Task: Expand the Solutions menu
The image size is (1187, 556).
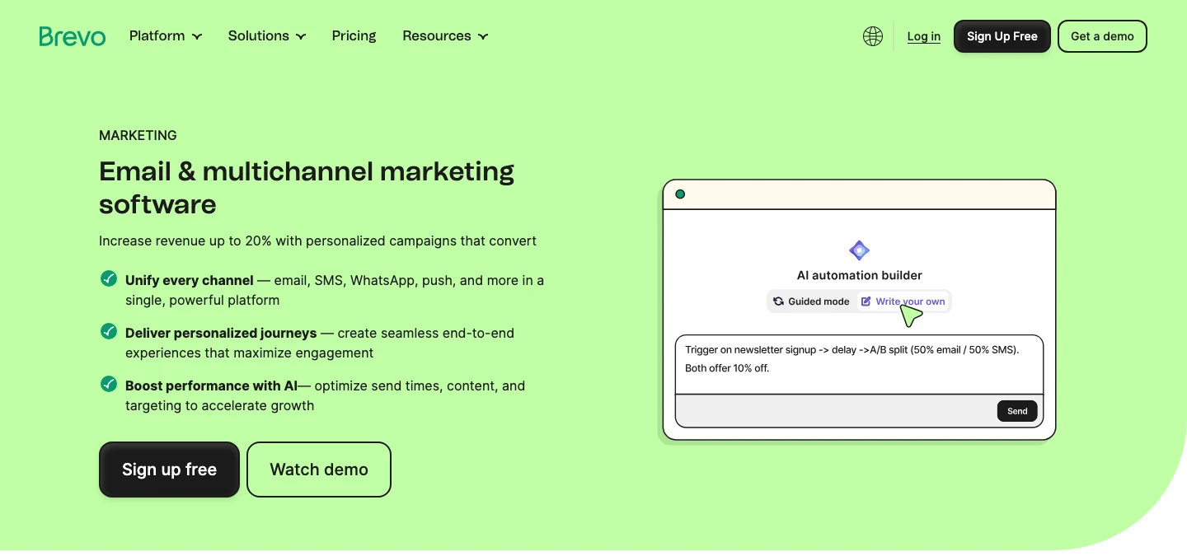Action: (x=267, y=36)
